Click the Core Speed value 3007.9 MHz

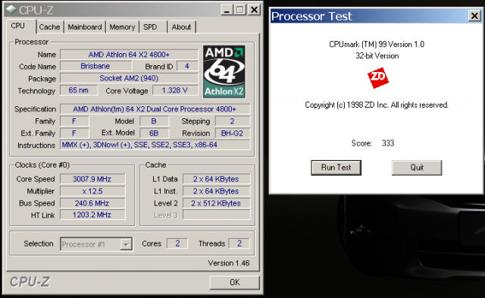[x=92, y=179]
